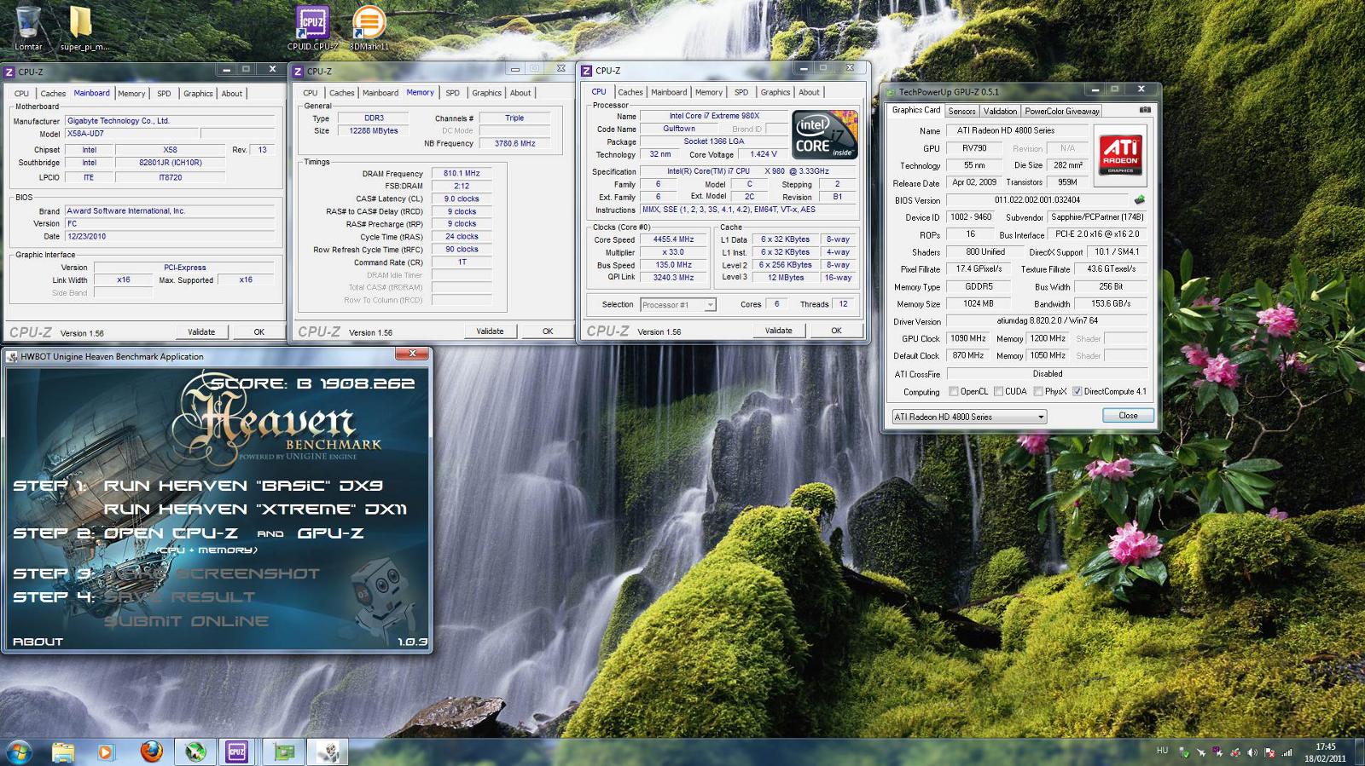Click the Memory Size 12288 MBytes value
1365x766 pixels.
pyautogui.click(x=374, y=131)
